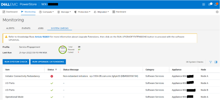Go to the Dashboard menu
Screen dimensions: 220x100
10,12
